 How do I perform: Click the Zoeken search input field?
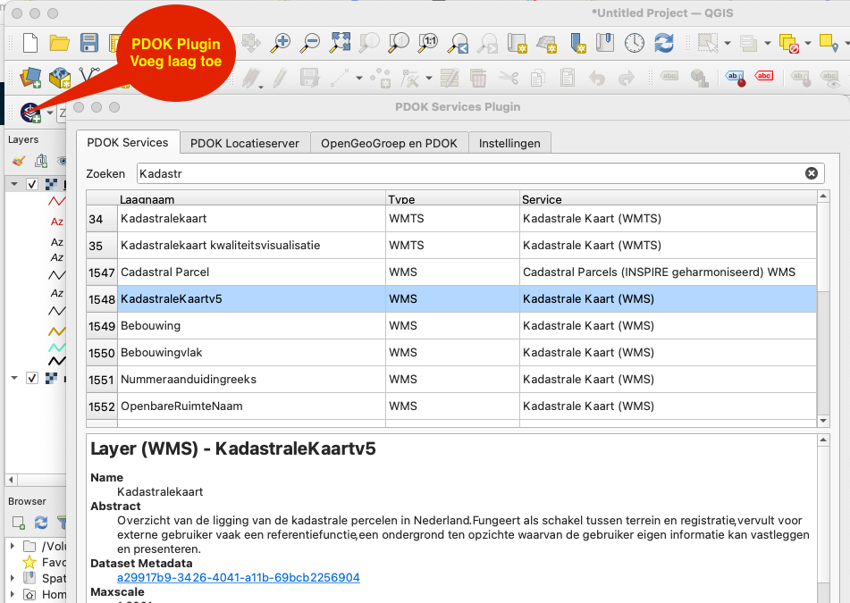click(x=480, y=173)
